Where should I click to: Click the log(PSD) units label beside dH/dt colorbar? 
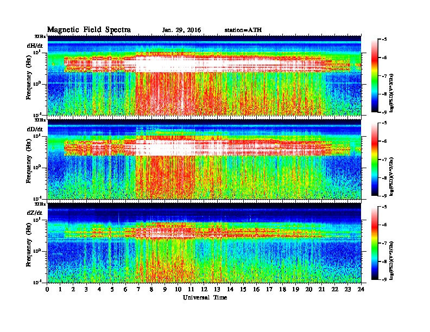pyautogui.click(x=391, y=93)
